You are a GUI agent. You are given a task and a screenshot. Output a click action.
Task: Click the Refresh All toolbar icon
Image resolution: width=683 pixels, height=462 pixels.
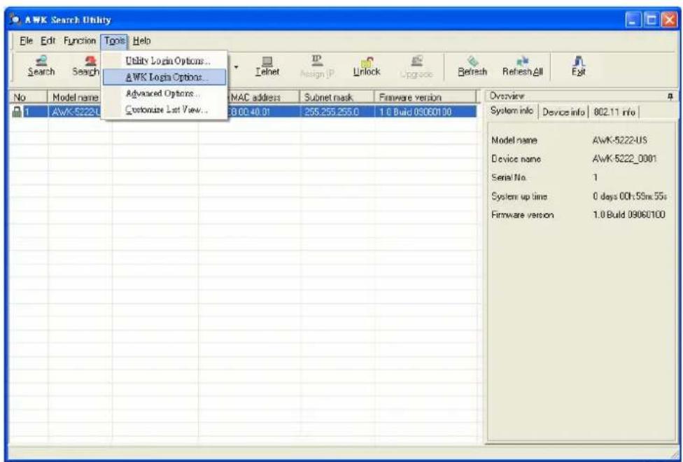point(522,66)
